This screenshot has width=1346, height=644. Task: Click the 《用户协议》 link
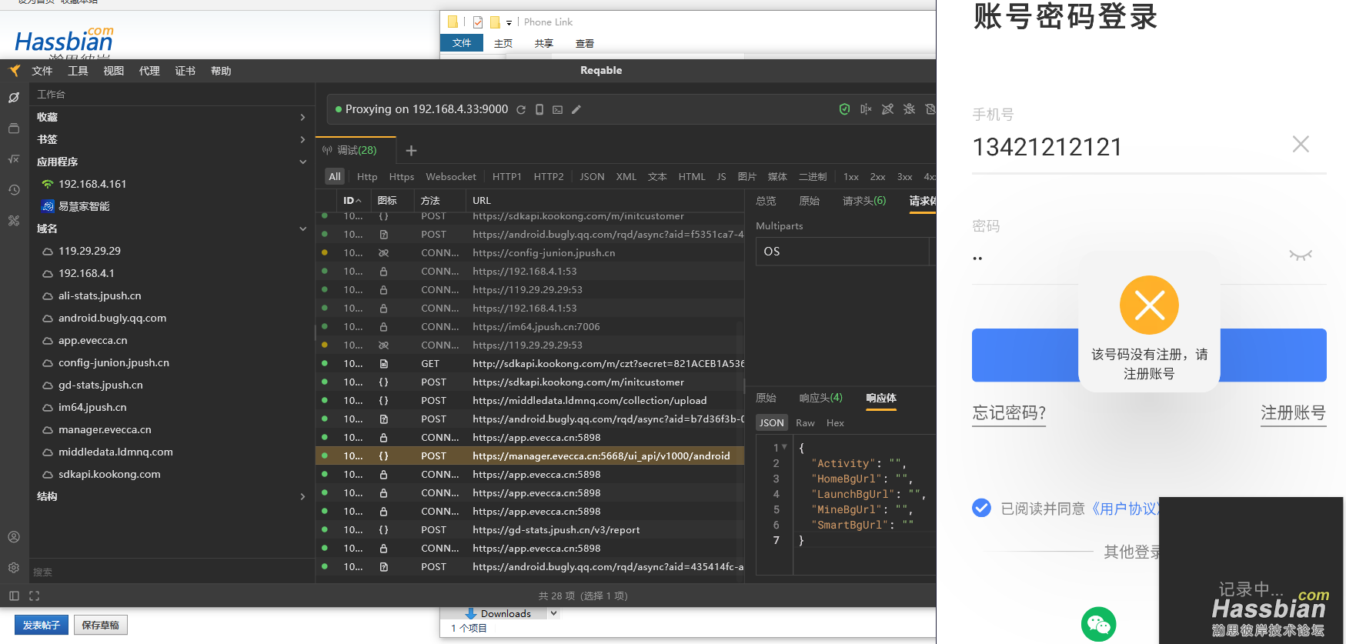tap(1124, 509)
